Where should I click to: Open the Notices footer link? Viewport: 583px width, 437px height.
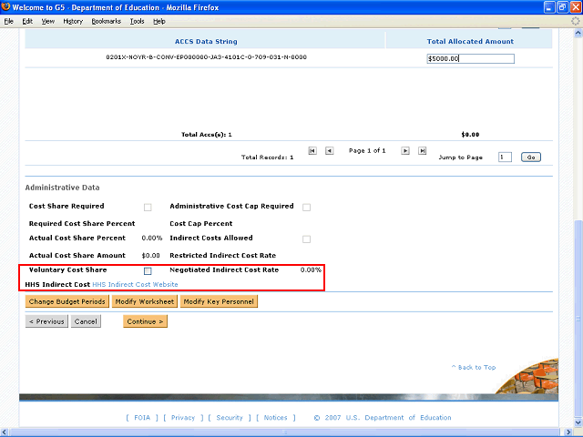coord(275,418)
